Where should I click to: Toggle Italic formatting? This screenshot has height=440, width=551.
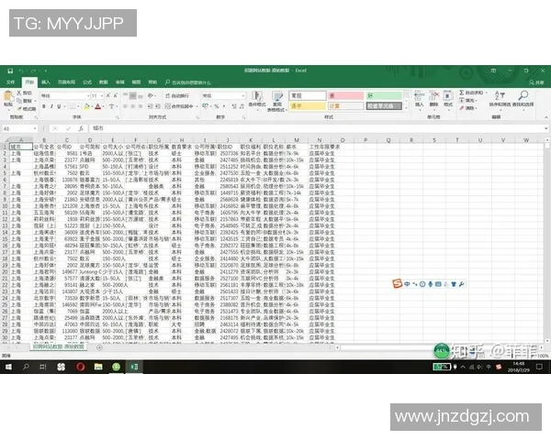click(x=51, y=106)
